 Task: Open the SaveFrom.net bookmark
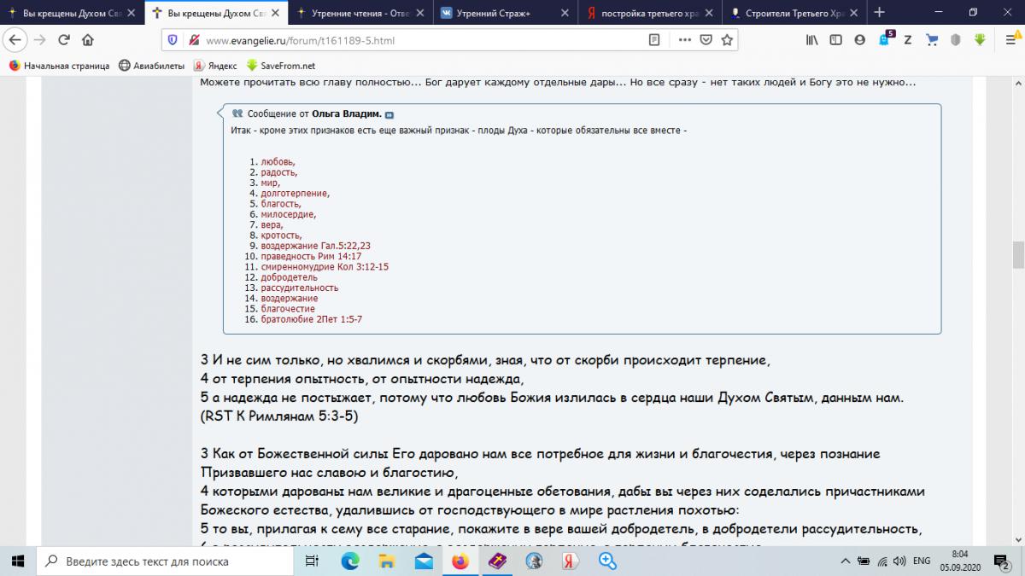pyautogui.click(x=281, y=66)
